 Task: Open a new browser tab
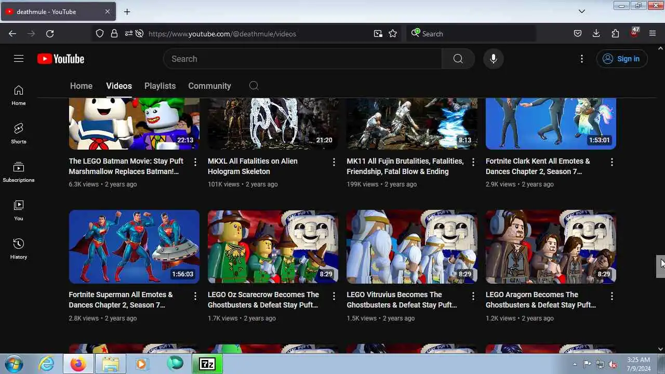pyautogui.click(x=127, y=11)
